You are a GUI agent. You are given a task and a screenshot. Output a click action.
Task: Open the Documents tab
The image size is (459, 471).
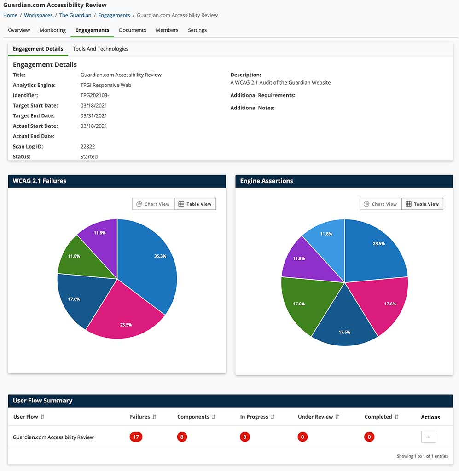tap(133, 30)
